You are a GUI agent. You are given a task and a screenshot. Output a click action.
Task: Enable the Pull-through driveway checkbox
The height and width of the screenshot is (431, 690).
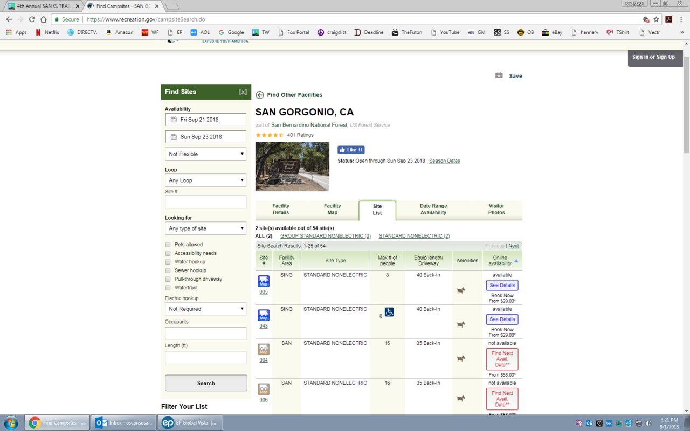point(168,279)
